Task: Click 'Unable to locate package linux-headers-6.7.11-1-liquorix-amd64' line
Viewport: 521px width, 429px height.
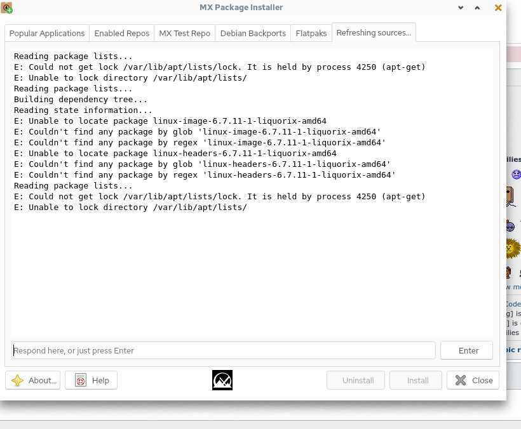Action: point(175,154)
